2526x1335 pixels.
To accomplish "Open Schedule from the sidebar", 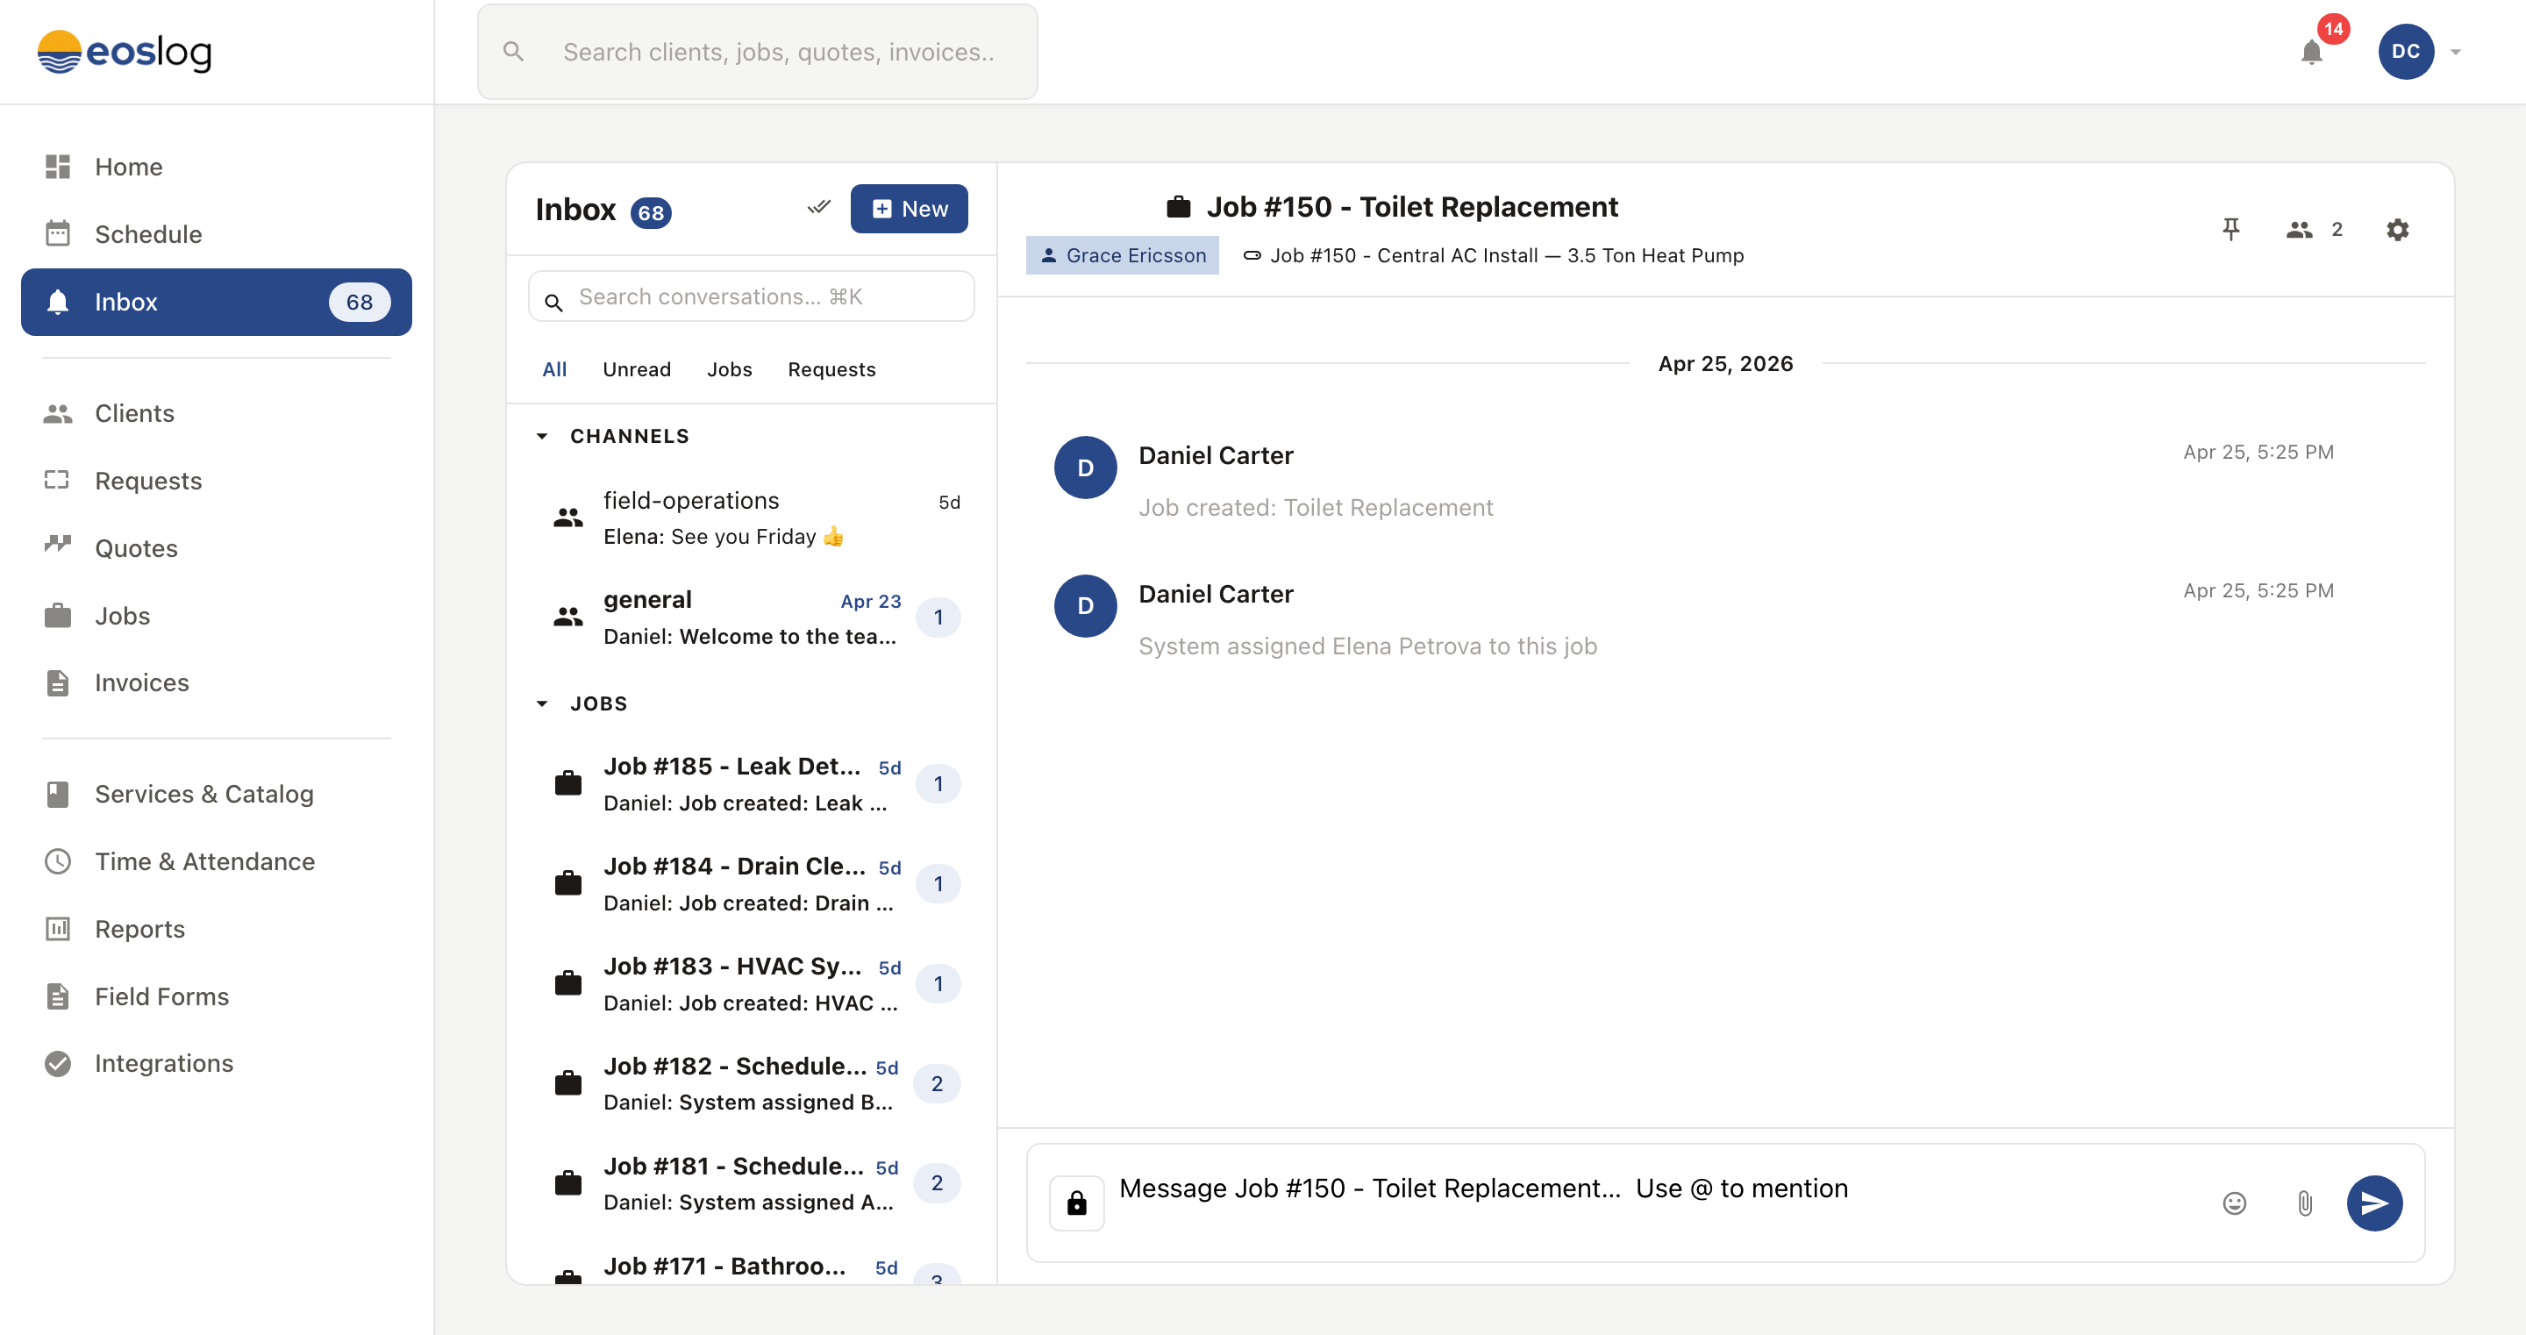I will [x=216, y=234].
